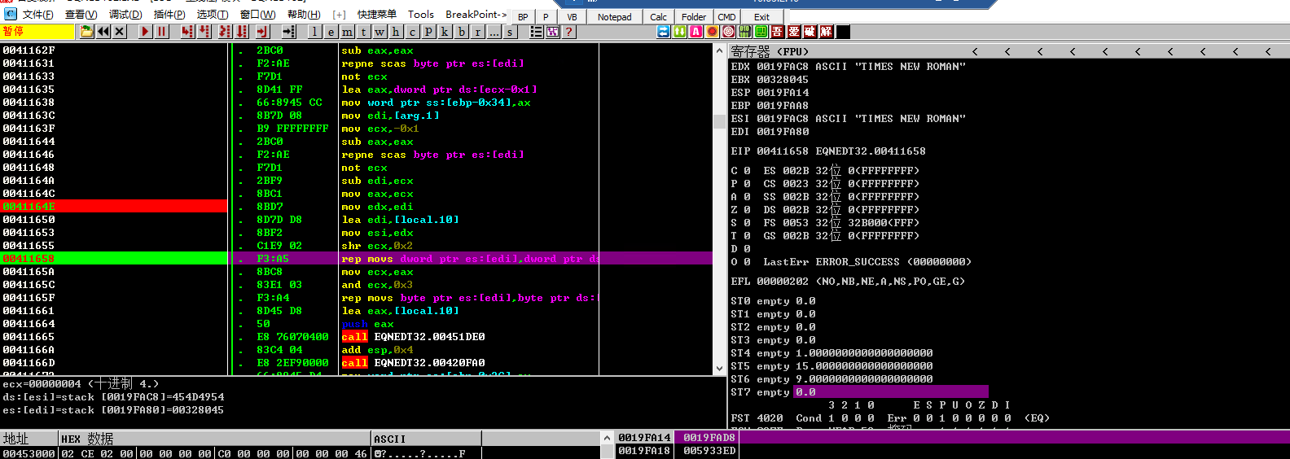Show executable modules with the 'e' button
This screenshot has height=459, width=1290.
pyautogui.click(x=331, y=32)
